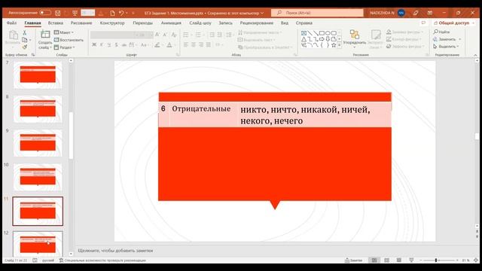
Task: Click the text highlight color icon
Action: tap(157, 45)
